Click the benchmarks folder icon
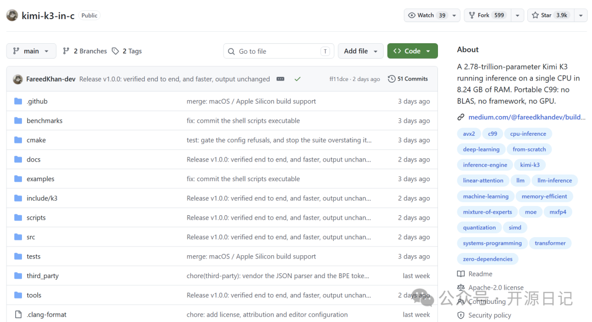This screenshot has width=592, height=322. (x=18, y=120)
